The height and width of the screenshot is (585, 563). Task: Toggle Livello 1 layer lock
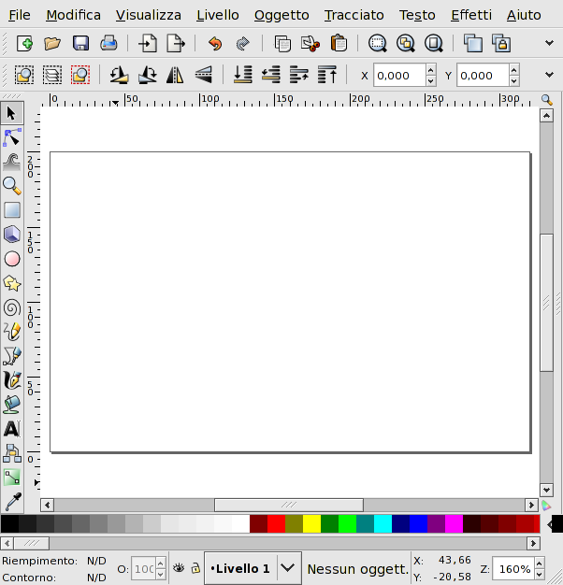(195, 568)
